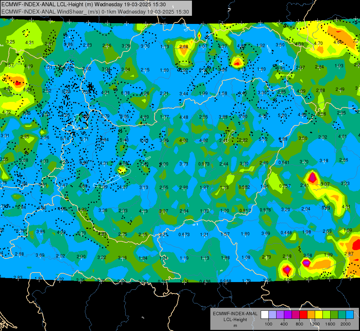The image size is (360, 331).
Task: Click the magenta swatch in the legend
Action: tap(296, 314)
